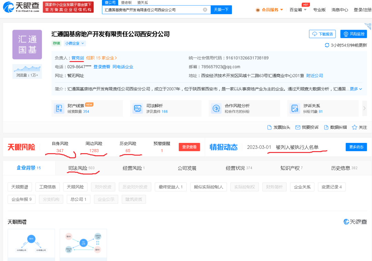Select the 查公司 search tab
The width and height of the screenshot is (372, 261).
point(110,3)
